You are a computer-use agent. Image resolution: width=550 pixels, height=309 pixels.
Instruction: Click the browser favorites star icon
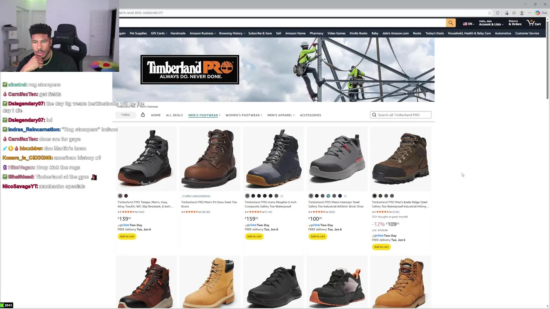tap(489, 13)
